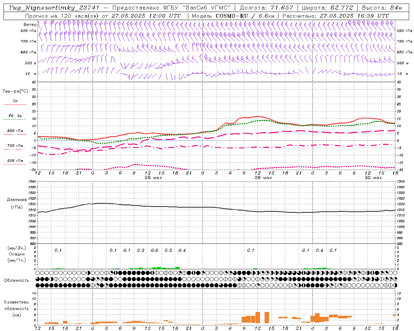Click the Рассчитано: 27.05.2025 16:39 UTC timestamp
The height and width of the screenshot is (331, 414).
click(x=336, y=16)
